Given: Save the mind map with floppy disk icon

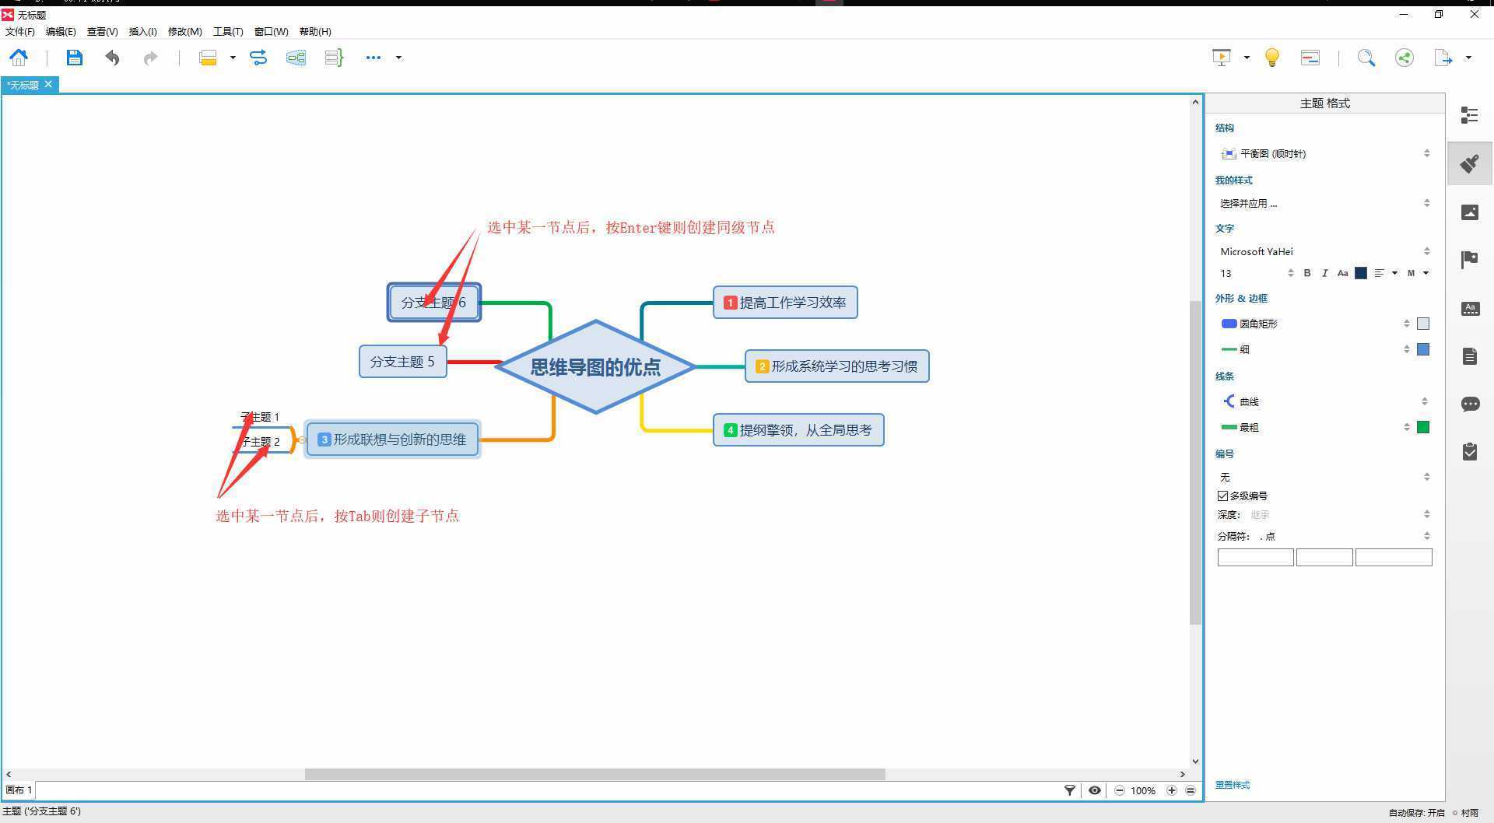Looking at the screenshot, I should (74, 58).
